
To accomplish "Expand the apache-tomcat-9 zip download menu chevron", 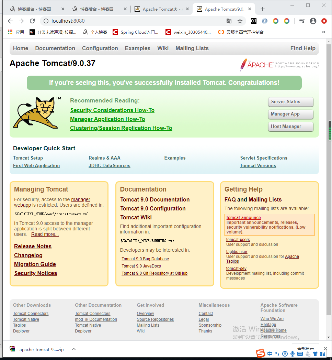I will click(x=73, y=349).
